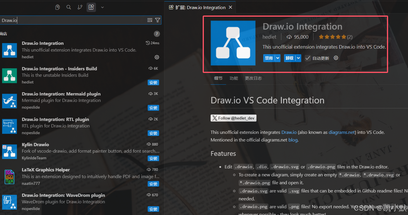The width and height of the screenshot is (408, 215).
Task: Click 卸载 (Uninstall) button
Action: (290, 58)
